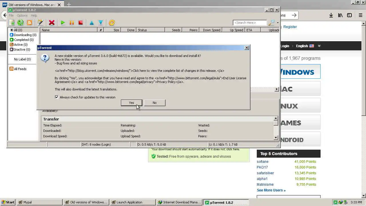Open the Options menu
The width and height of the screenshot is (366, 206).
tap(22, 15)
